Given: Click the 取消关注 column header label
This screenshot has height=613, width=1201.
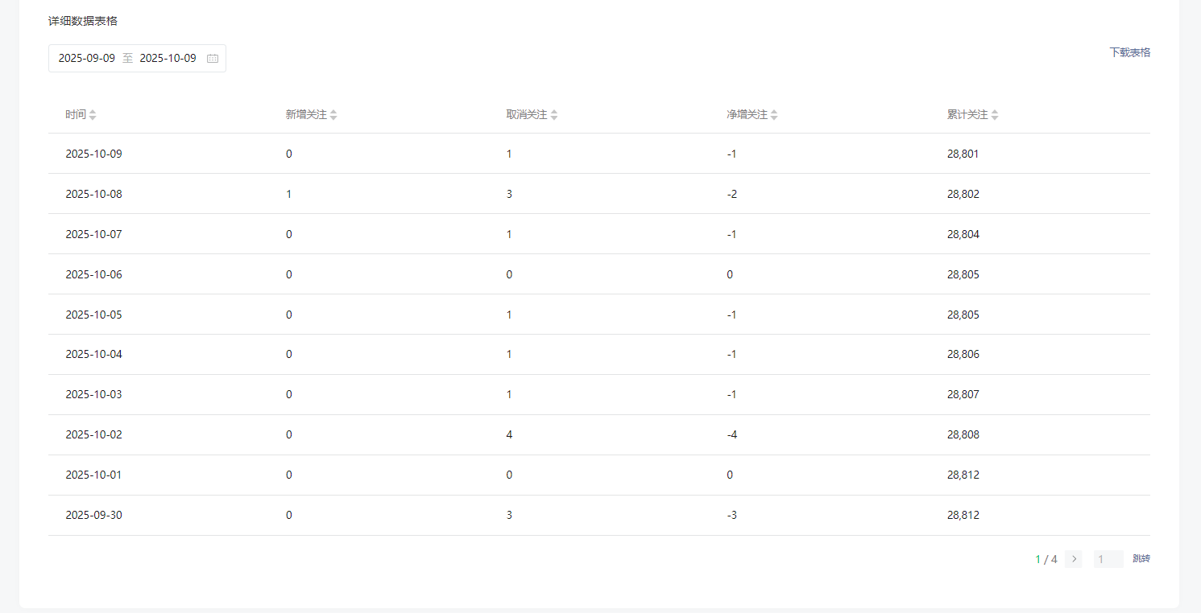Looking at the screenshot, I should (527, 115).
